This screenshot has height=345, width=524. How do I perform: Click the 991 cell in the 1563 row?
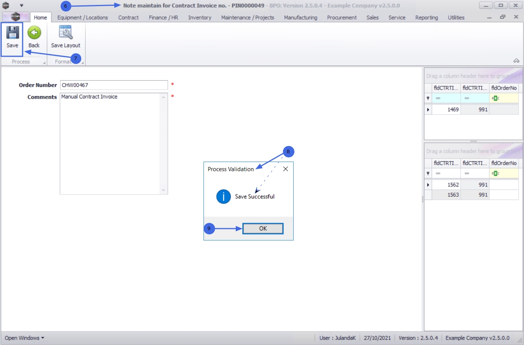click(475, 195)
